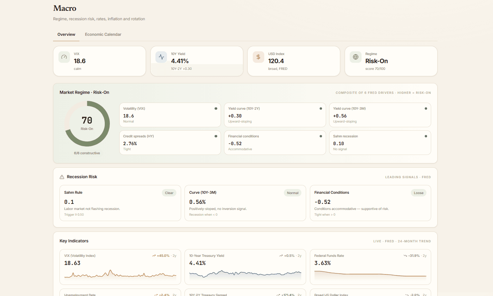Click the +0.56 value in Yield curve (10Y-3M)

(340, 116)
